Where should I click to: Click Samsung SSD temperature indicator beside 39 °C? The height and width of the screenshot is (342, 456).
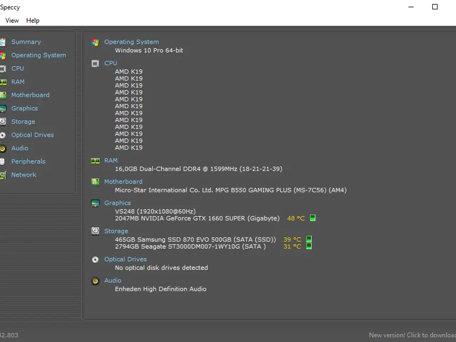(x=309, y=239)
